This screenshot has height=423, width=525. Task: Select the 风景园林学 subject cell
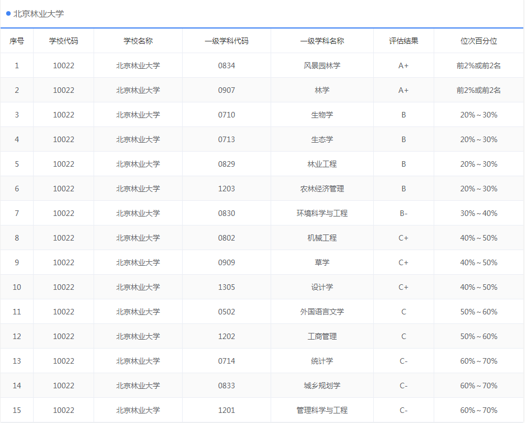pyautogui.click(x=322, y=65)
